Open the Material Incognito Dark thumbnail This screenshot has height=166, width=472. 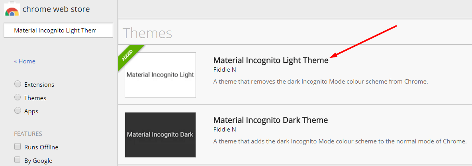pyautogui.click(x=160, y=135)
